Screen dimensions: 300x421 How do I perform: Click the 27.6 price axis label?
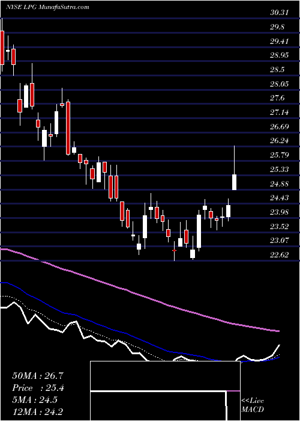point(277,98)
